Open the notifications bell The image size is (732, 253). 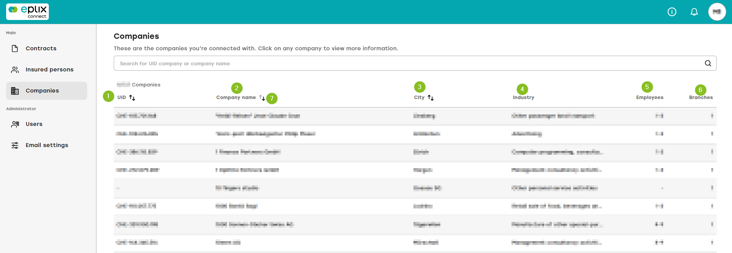(694, 12)
